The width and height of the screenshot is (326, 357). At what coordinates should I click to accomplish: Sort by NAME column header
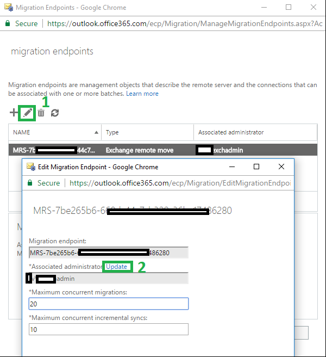pos(55,132)
